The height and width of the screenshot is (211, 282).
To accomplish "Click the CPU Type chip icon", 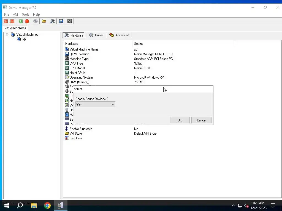I will pyautogui.click(x=67, y=63).
